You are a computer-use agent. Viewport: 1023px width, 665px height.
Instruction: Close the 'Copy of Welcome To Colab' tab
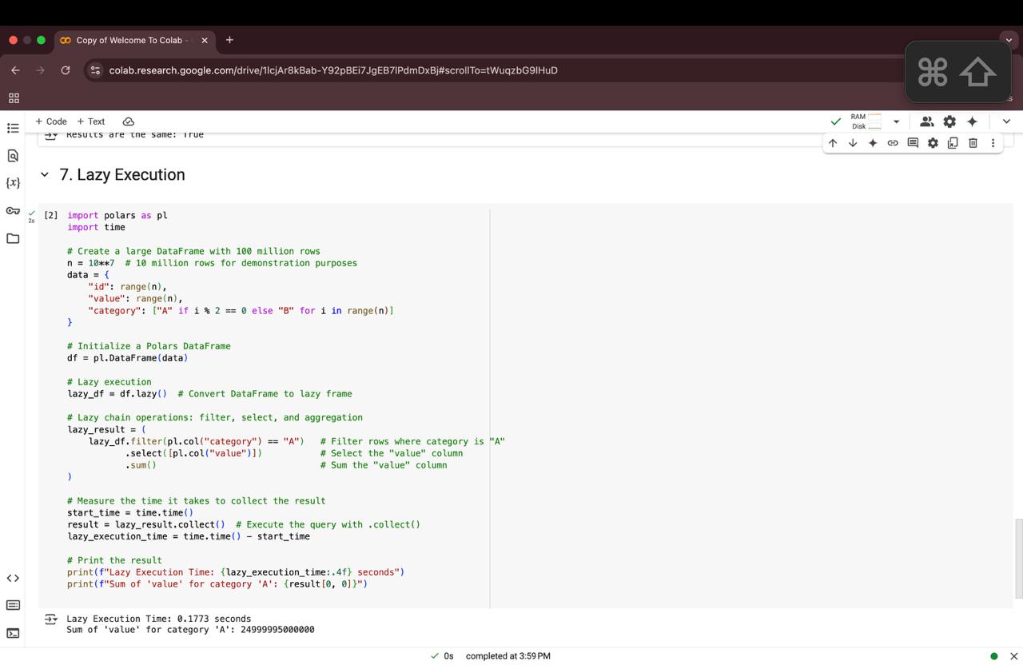[x=205, y=40]
